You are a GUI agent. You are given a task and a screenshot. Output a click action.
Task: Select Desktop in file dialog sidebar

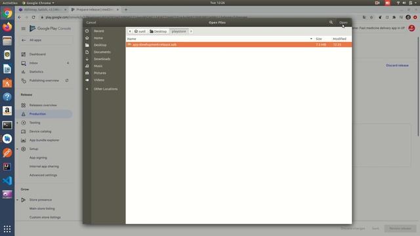[x=100, y=45]
